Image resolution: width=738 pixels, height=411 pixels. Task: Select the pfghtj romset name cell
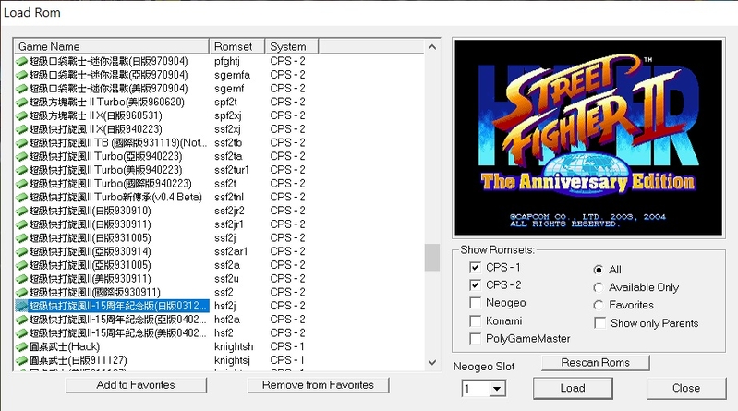227,61
